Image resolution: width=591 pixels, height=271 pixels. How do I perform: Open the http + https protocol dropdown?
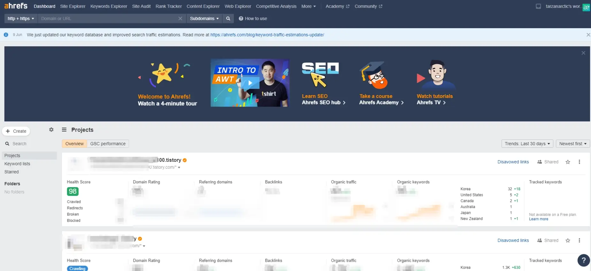coord(21,19)
